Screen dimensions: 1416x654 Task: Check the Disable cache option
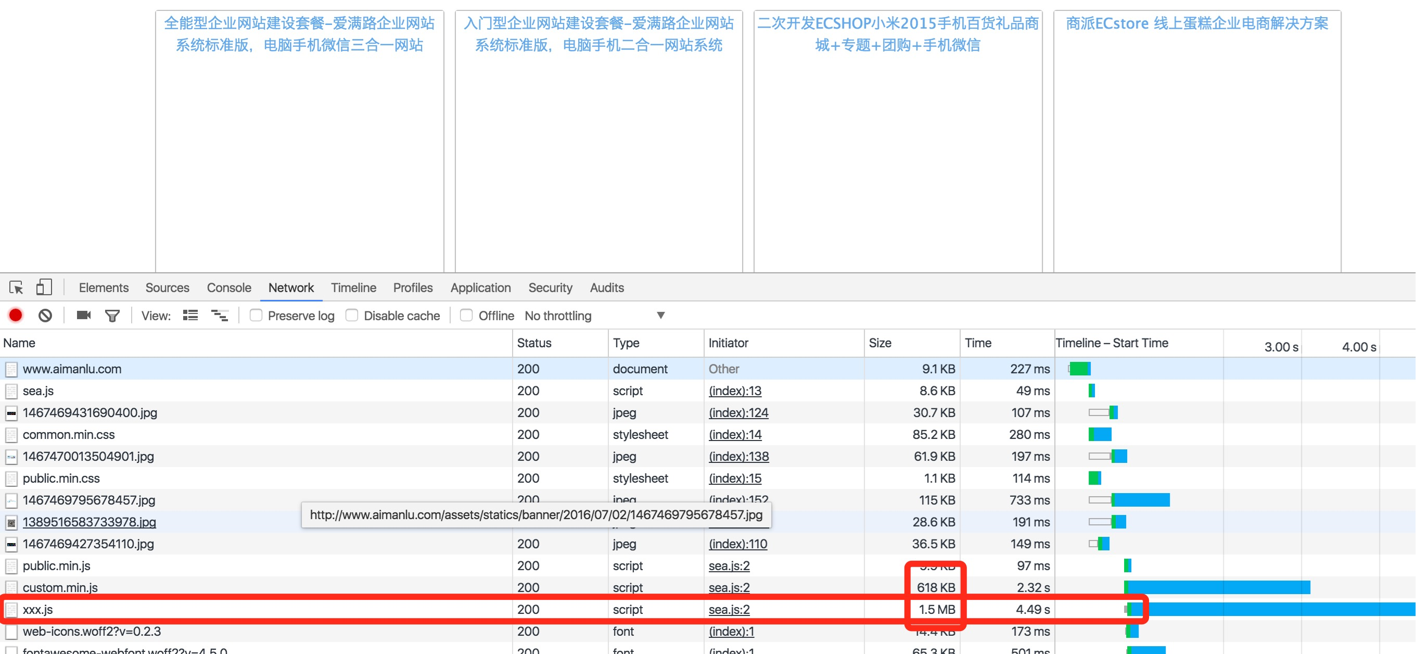[x=352, y=315]
